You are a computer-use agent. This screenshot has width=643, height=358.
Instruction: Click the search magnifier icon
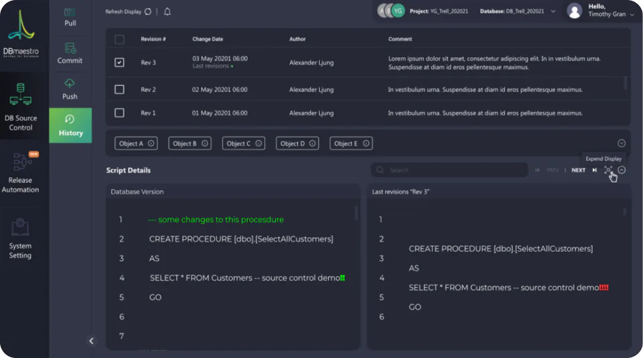pyautogui.click(x=380, y=170)
